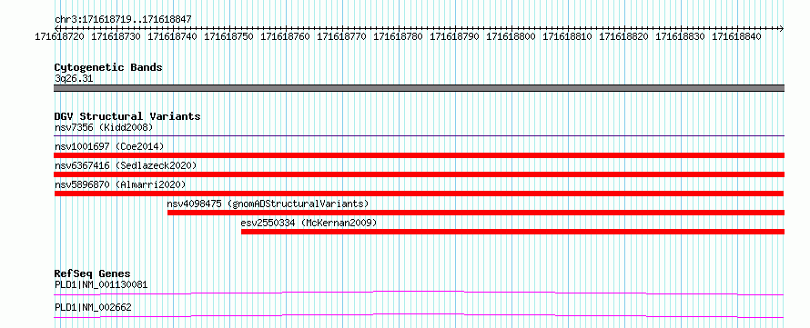Click the DGV Structural Variants track title

click(x=127, y=116)
